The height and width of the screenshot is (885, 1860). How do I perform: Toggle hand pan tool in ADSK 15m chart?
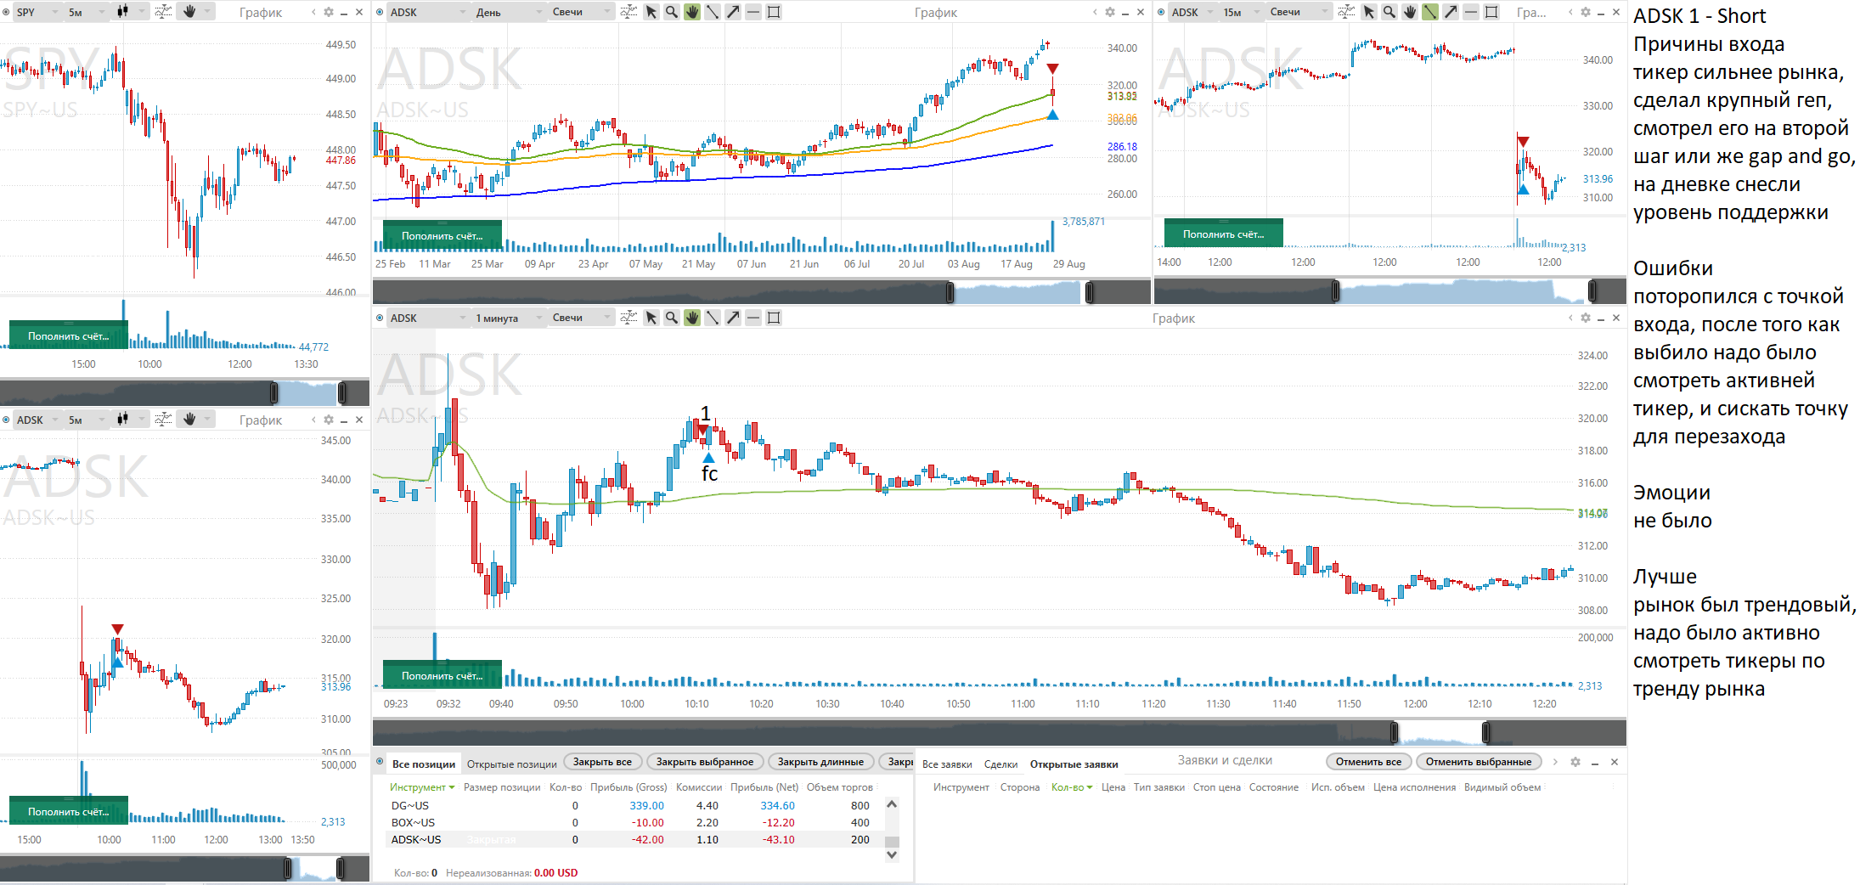(1410, 12)
